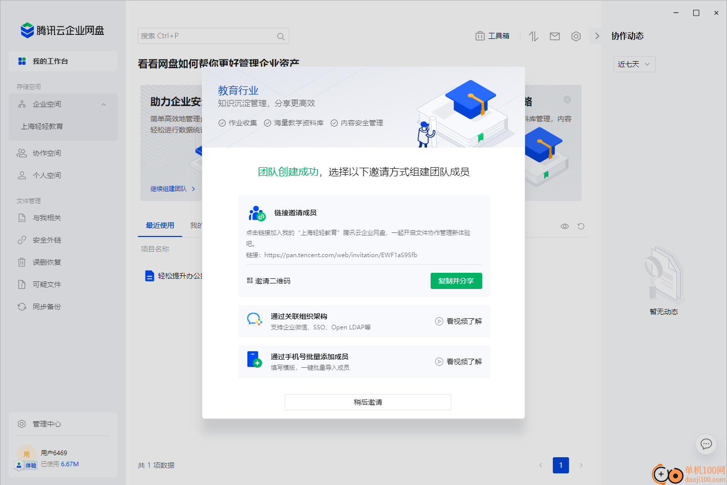This screenshot has height=485, width=727.
Task: Click the phone-add icon for batch import
Action: [x=254, y=360]
